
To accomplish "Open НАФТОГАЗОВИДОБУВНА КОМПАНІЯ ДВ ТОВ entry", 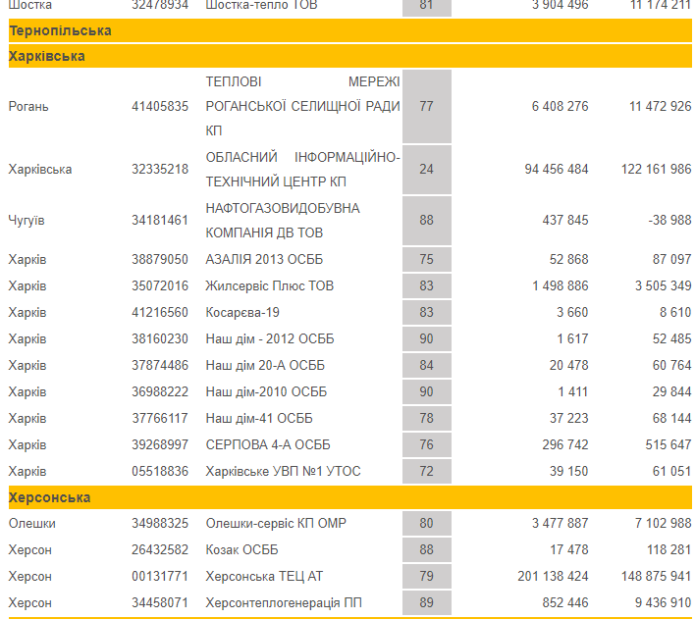I will coord(283,221).
